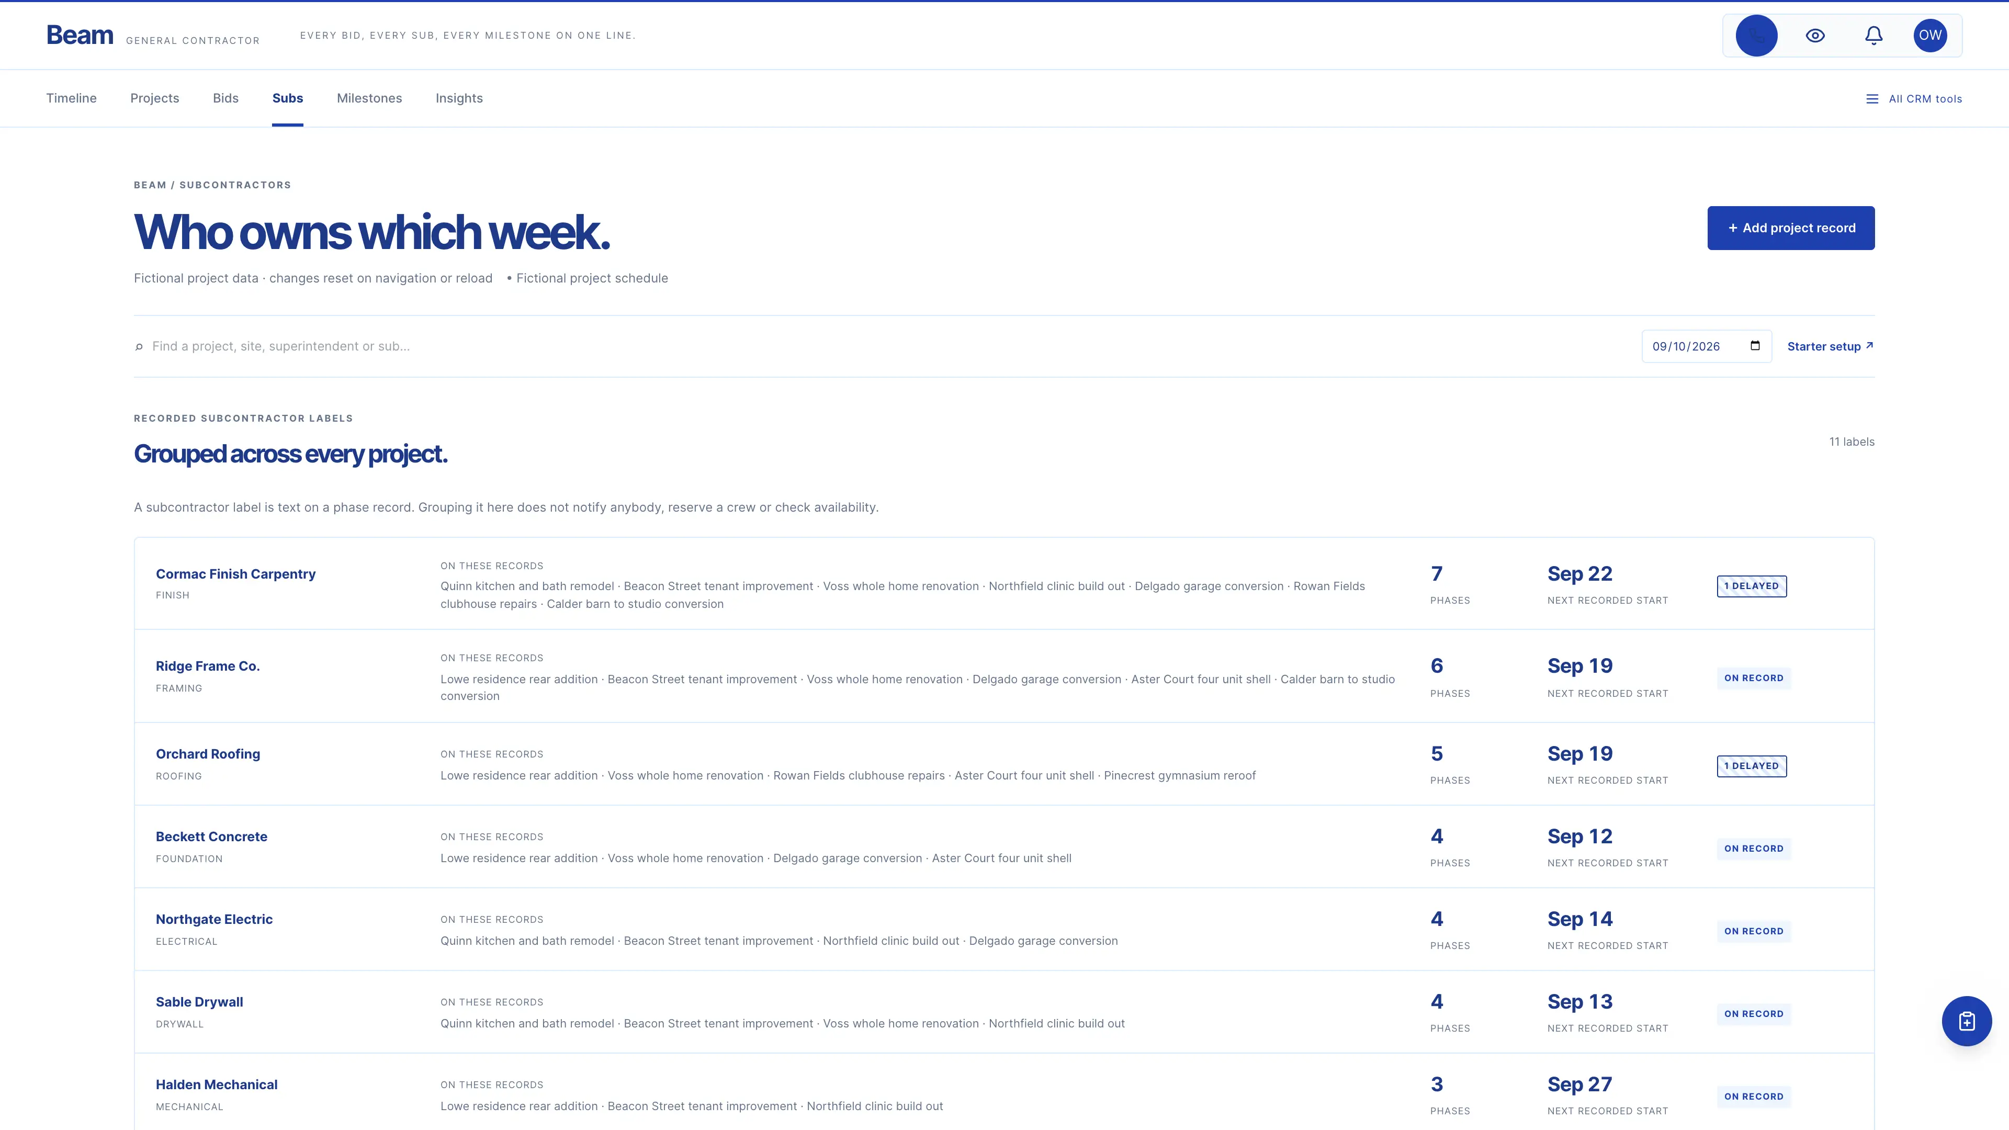Open the All CRM tools menu
The height and width of the screenshot is (1130, 2009).
[1914, 99]
